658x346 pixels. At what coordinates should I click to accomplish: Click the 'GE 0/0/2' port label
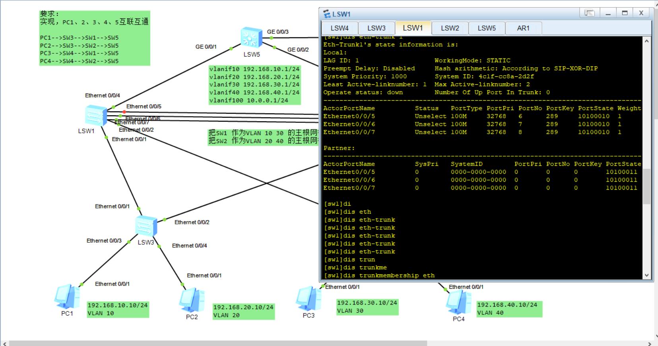point(298,50)
